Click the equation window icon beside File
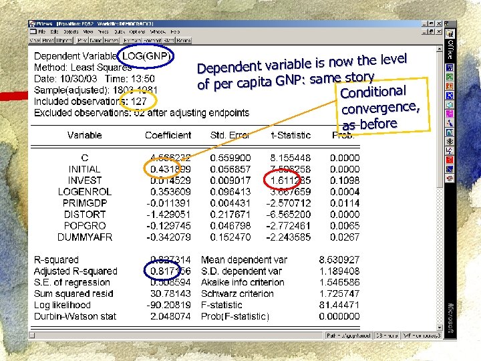The height and width of the screenshot is (361, 481). pyautogui.click(x=33, y=31)
